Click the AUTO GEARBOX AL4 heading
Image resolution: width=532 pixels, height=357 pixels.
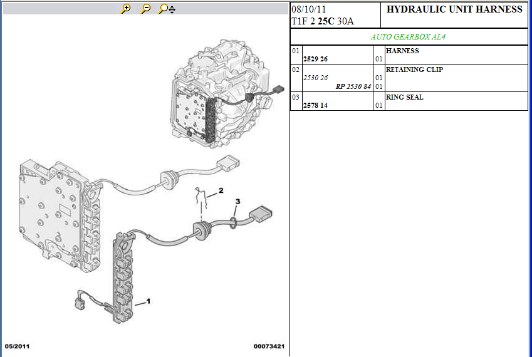408,37
